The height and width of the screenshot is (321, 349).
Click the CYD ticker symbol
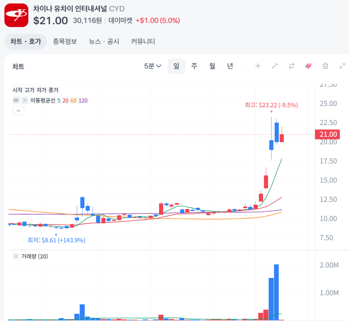(117, 9)
